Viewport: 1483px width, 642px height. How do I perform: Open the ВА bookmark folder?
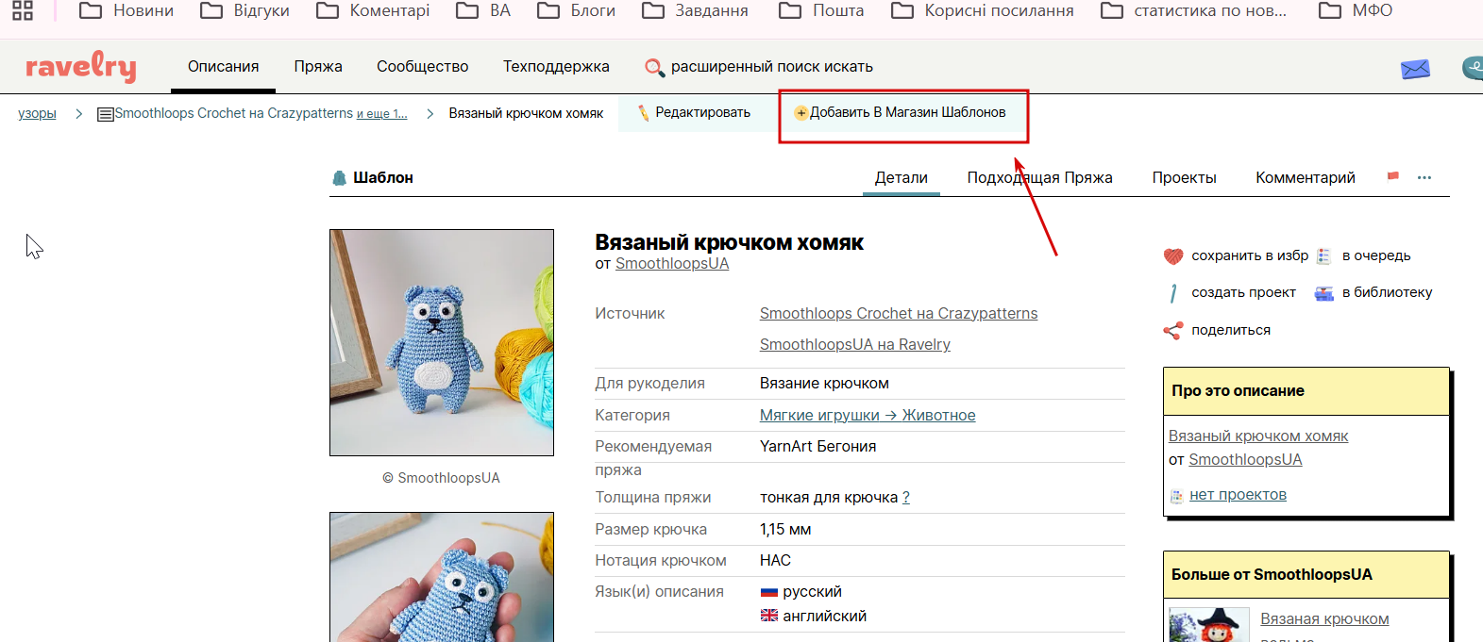click(x=483, y=10)
